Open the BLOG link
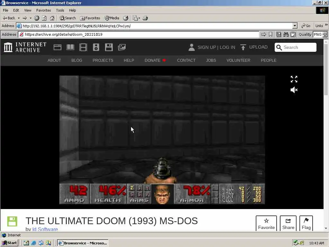Image resolution: width=329 pixels, height=247 pixels. (x=76, y=60)
